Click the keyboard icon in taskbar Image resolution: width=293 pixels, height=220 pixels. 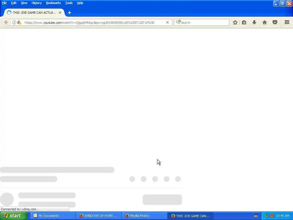256,216
